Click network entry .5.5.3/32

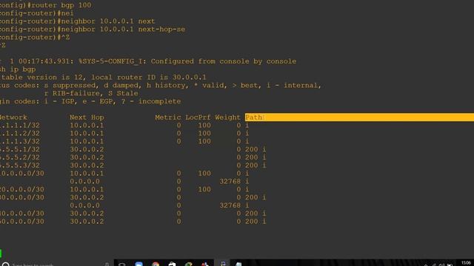[20, 166]
